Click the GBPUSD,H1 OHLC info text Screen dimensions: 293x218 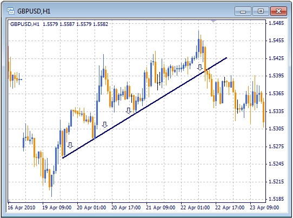[x=59, y=24]
